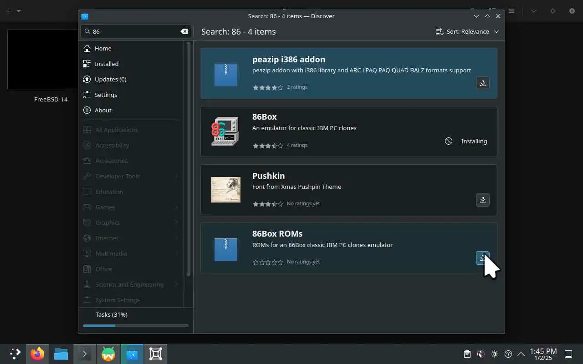Open the application launcher on taskbar
This screenshot has width=583, height=364.
(15, 354)
